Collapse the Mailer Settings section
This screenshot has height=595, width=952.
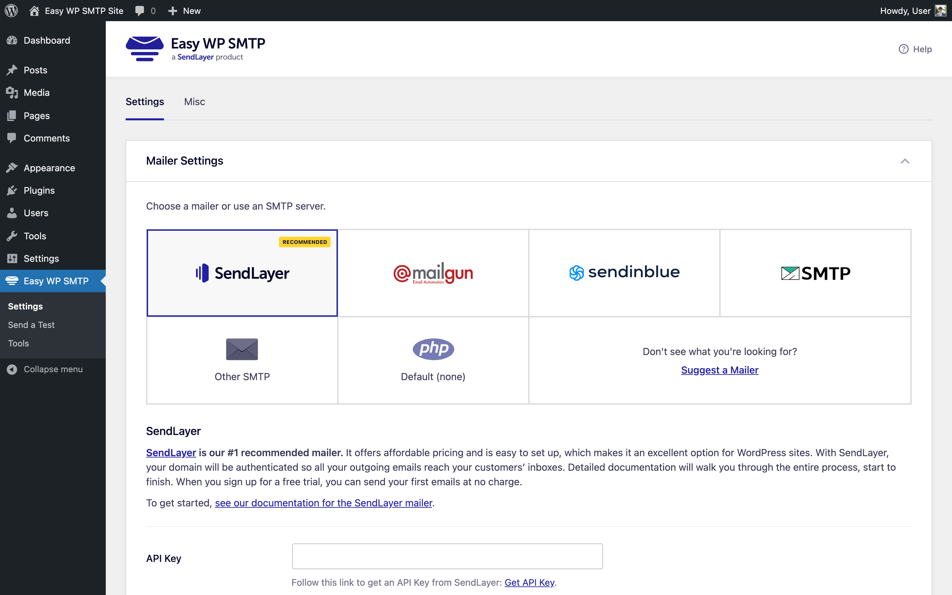[x=905, y=161]
